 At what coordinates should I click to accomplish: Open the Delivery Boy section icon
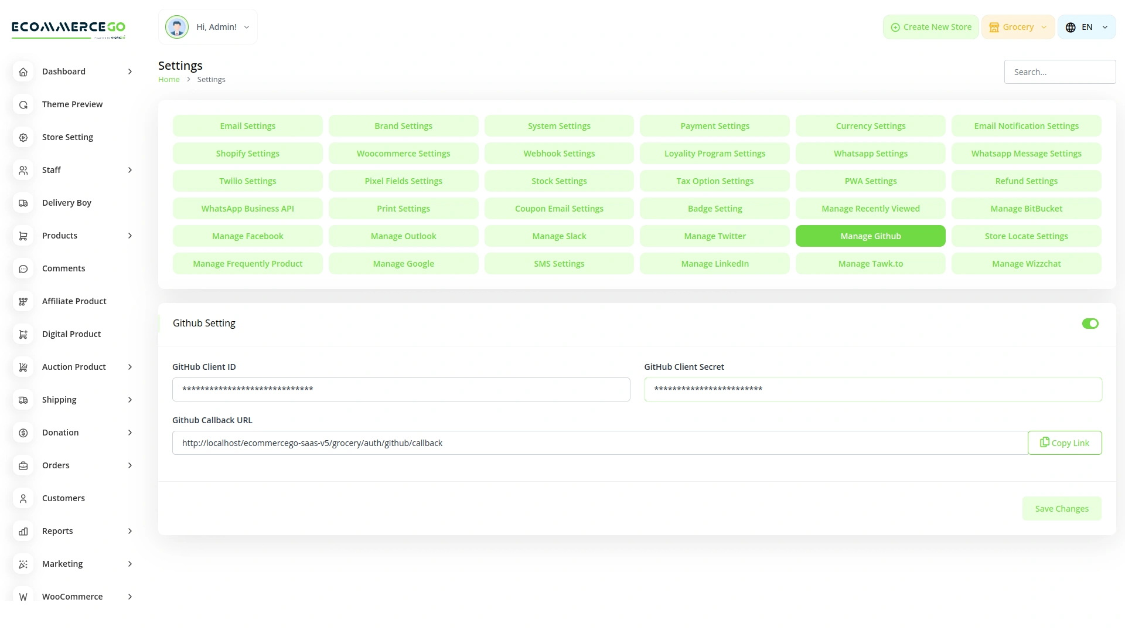(23, 203)
